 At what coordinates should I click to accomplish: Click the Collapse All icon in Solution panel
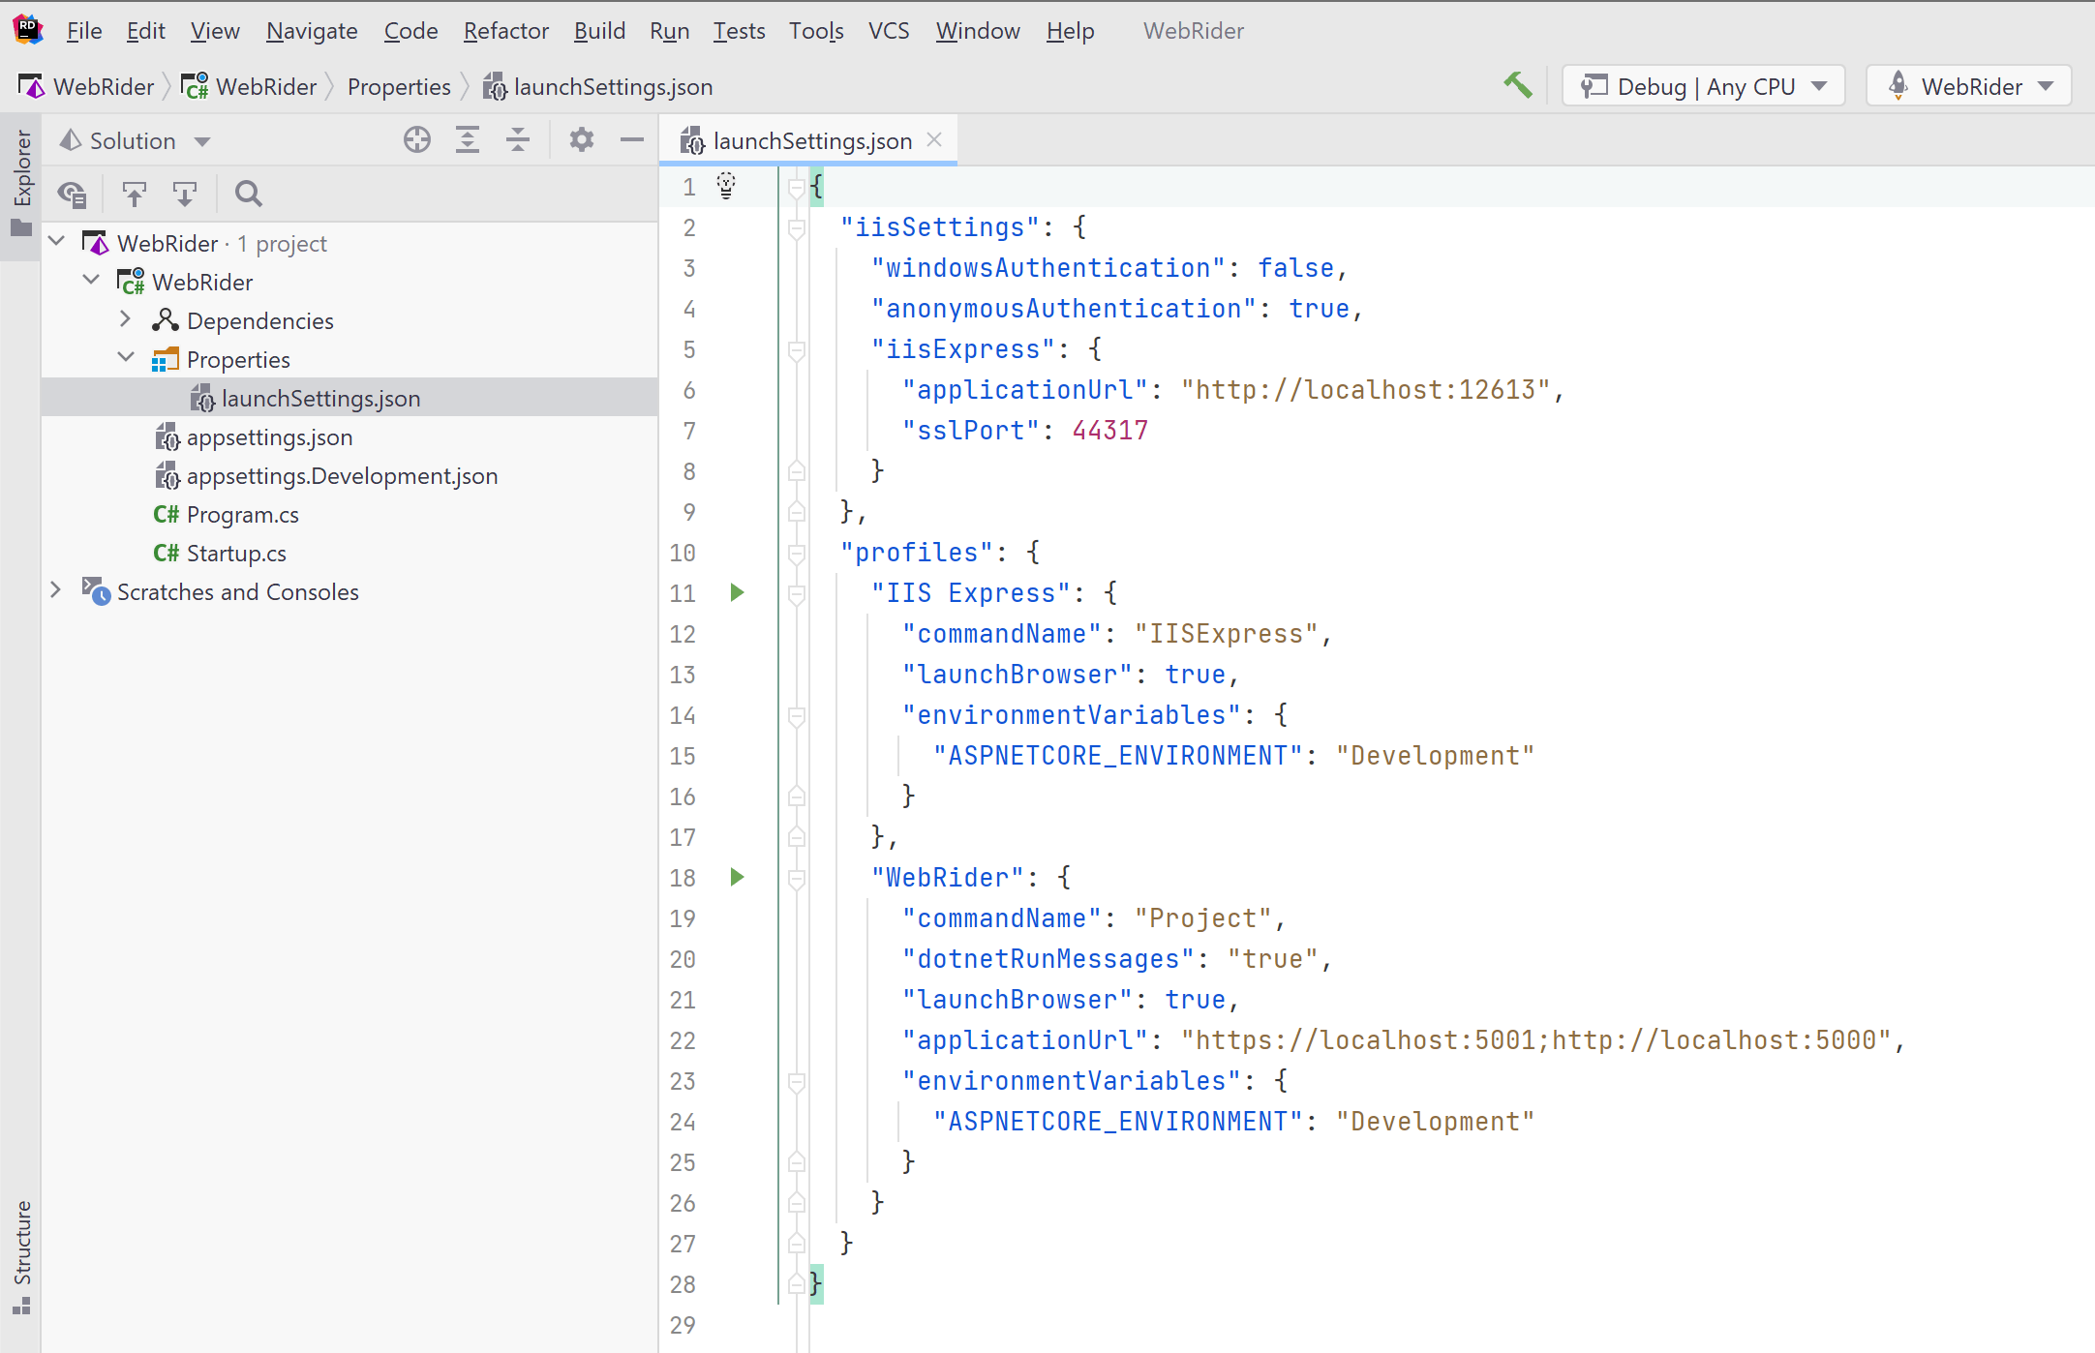[x=518, y=139]
